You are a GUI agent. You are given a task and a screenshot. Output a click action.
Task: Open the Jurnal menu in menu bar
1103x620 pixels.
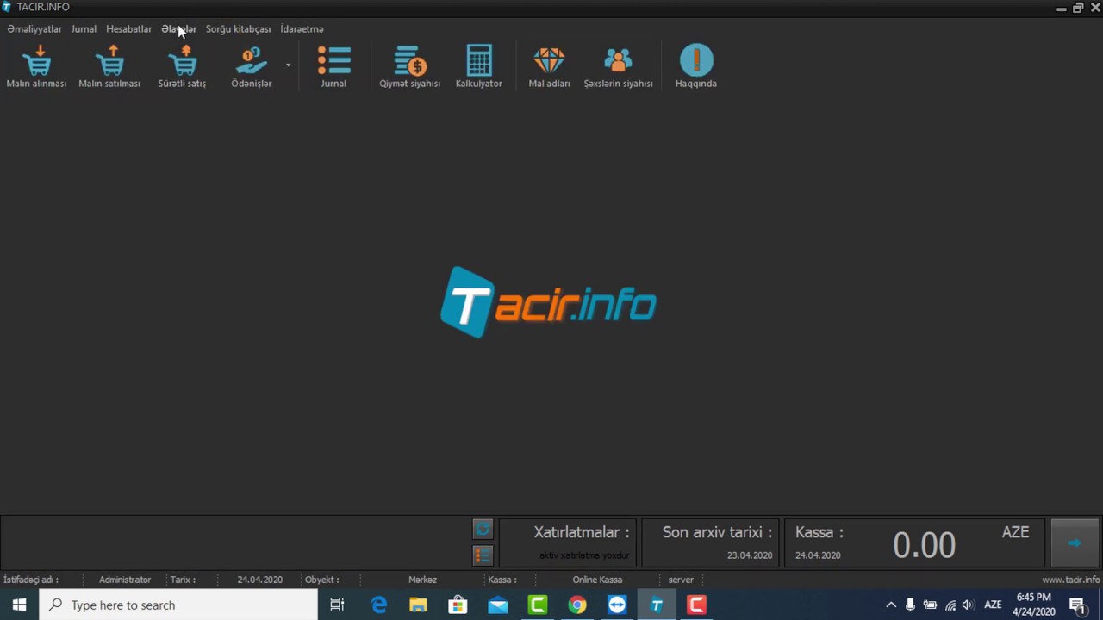(84, 29)
